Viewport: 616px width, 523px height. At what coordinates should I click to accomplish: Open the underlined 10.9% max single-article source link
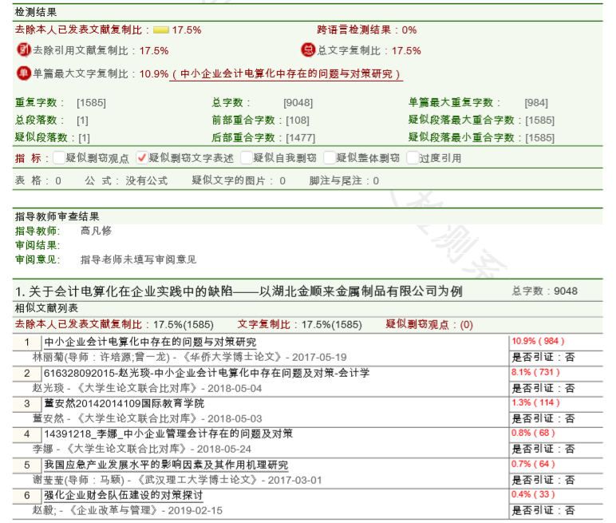point(286,74)
